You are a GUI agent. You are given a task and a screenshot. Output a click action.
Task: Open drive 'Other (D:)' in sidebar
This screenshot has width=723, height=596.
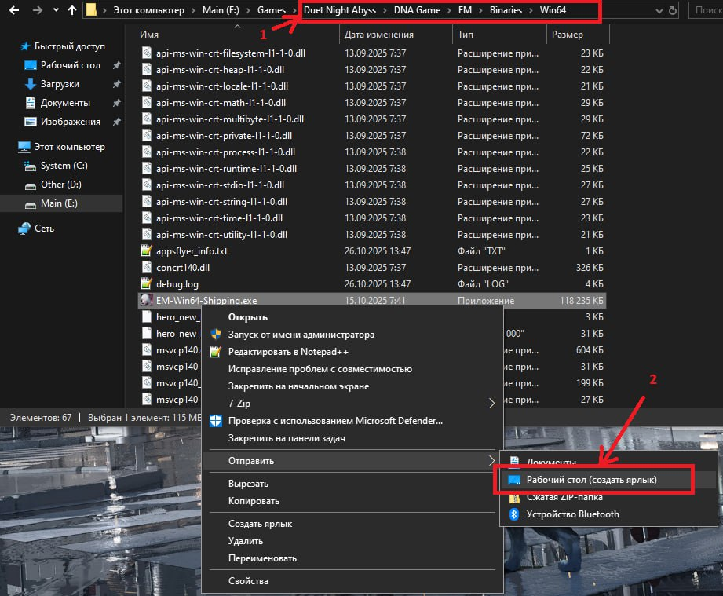pos(61,185)
